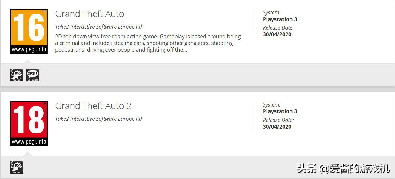This screenshot has width=395, height=179.
Task: Expand truncated Grand Theft Auto description text
Action: (x=148, y=43)
